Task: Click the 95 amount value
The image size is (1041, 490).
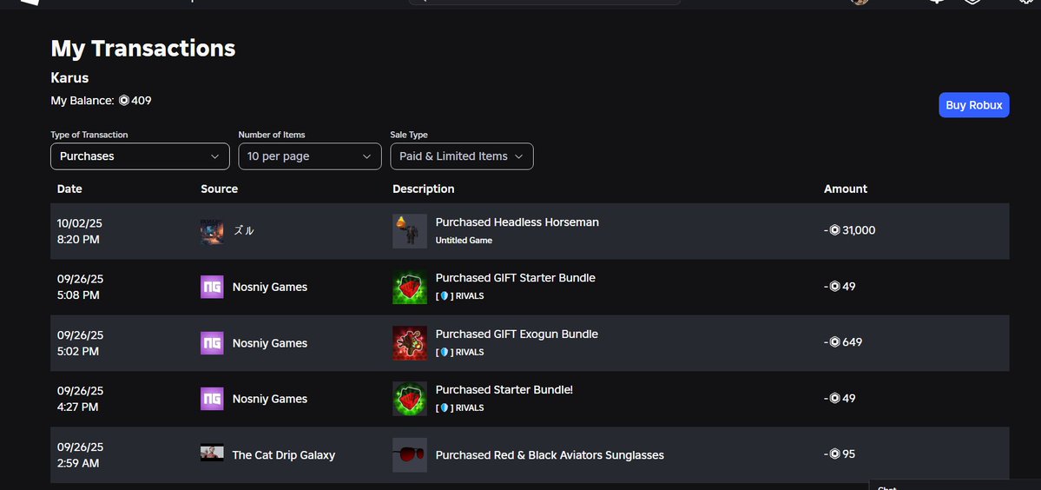Action: point(848,454)
